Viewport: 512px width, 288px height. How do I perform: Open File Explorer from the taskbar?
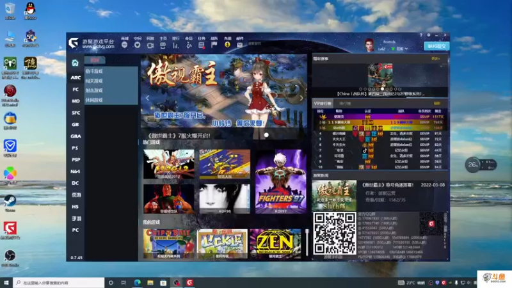pos(150,283)
